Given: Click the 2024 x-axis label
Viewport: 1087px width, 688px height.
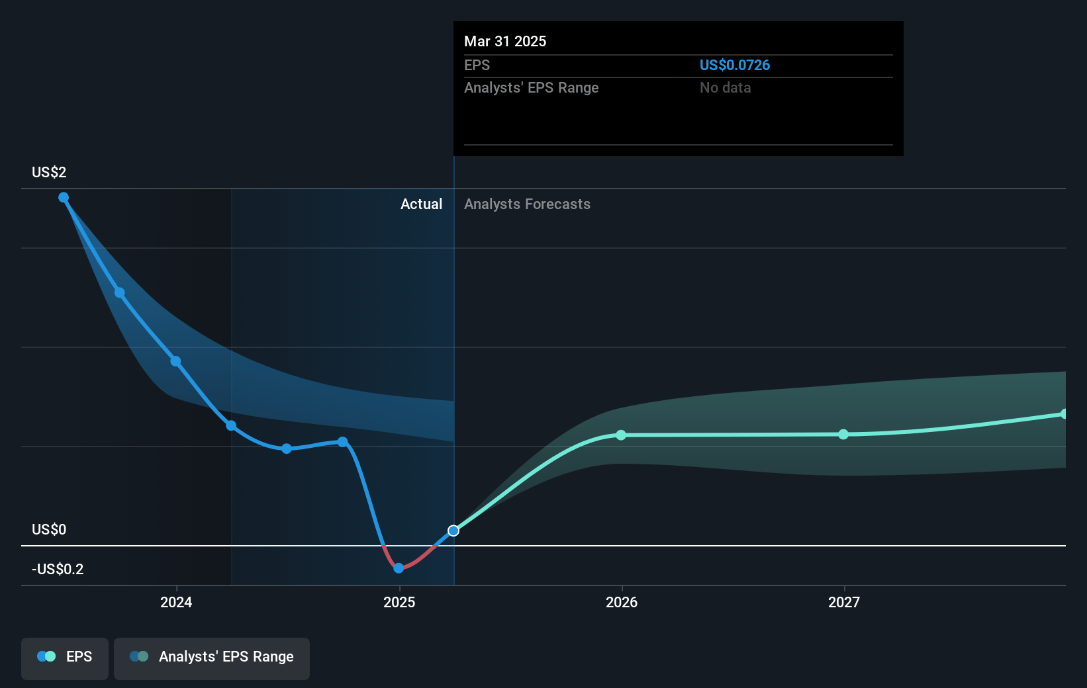Looking at the screenshot, I should pyautogui.click(x=176, y=602).
